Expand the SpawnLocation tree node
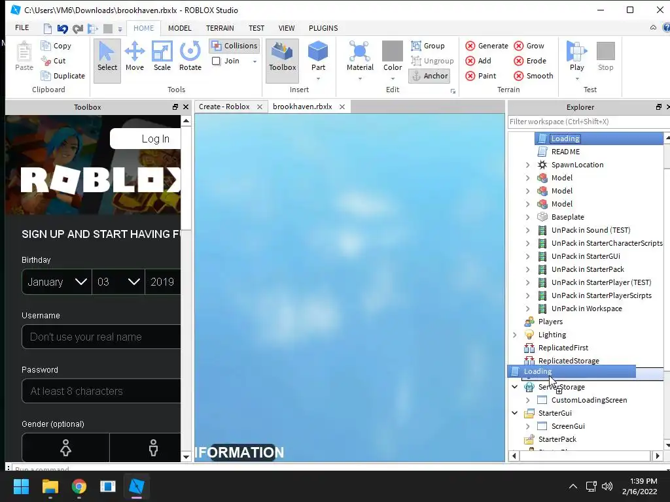 pyautogui.click(x=528, y=165)
